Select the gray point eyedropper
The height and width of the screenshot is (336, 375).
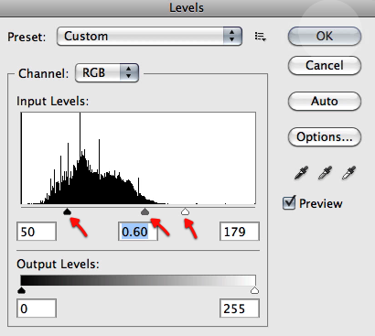point(325,172)
